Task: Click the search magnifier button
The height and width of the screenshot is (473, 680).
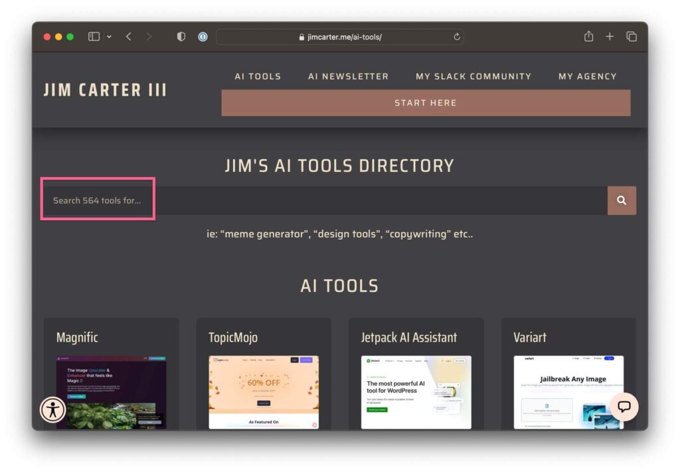Action: [x=621, y=200]
